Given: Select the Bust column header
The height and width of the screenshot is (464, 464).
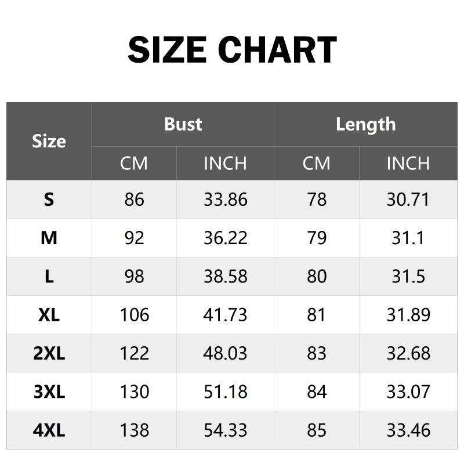Looking at the screenshot, I should 183,124.
